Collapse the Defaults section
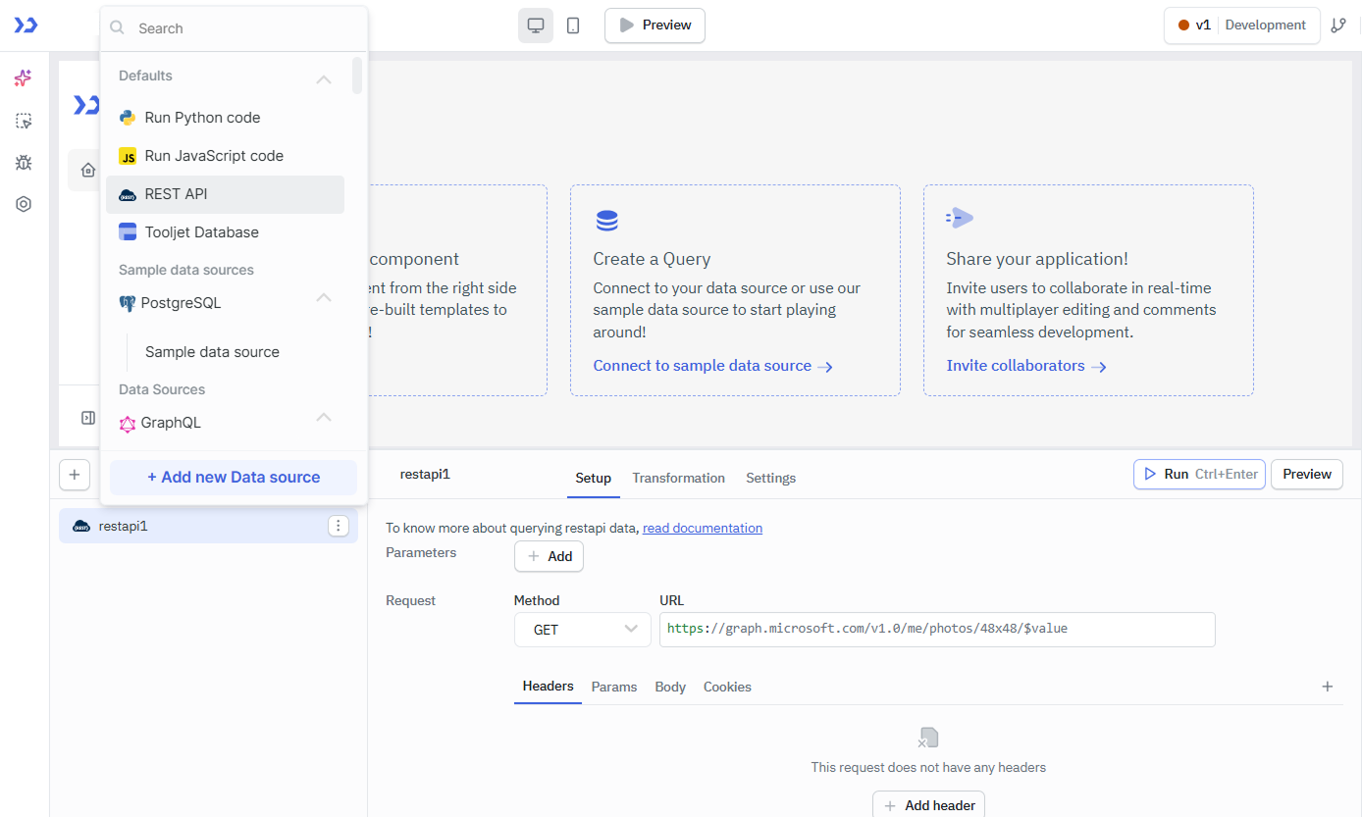 tap(324, 77)
